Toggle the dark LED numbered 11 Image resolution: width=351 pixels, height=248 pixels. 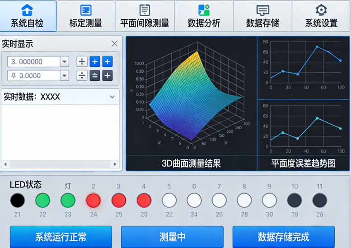coord(320,200)
